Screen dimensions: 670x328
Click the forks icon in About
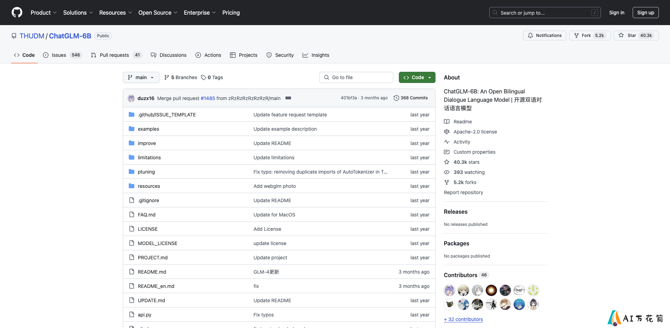447,182
